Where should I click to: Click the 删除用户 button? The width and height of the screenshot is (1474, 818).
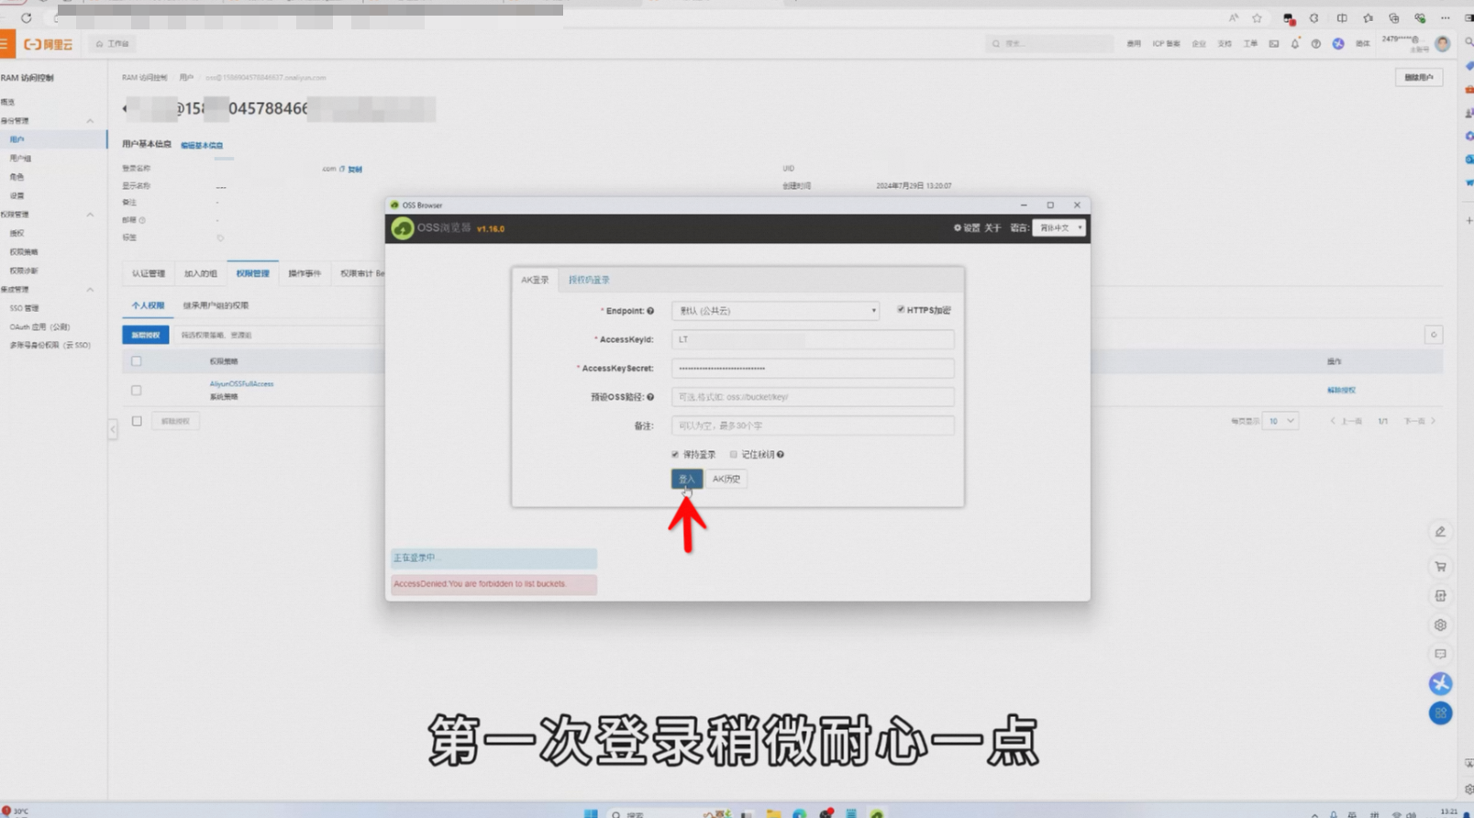(x=1419, y=78)
